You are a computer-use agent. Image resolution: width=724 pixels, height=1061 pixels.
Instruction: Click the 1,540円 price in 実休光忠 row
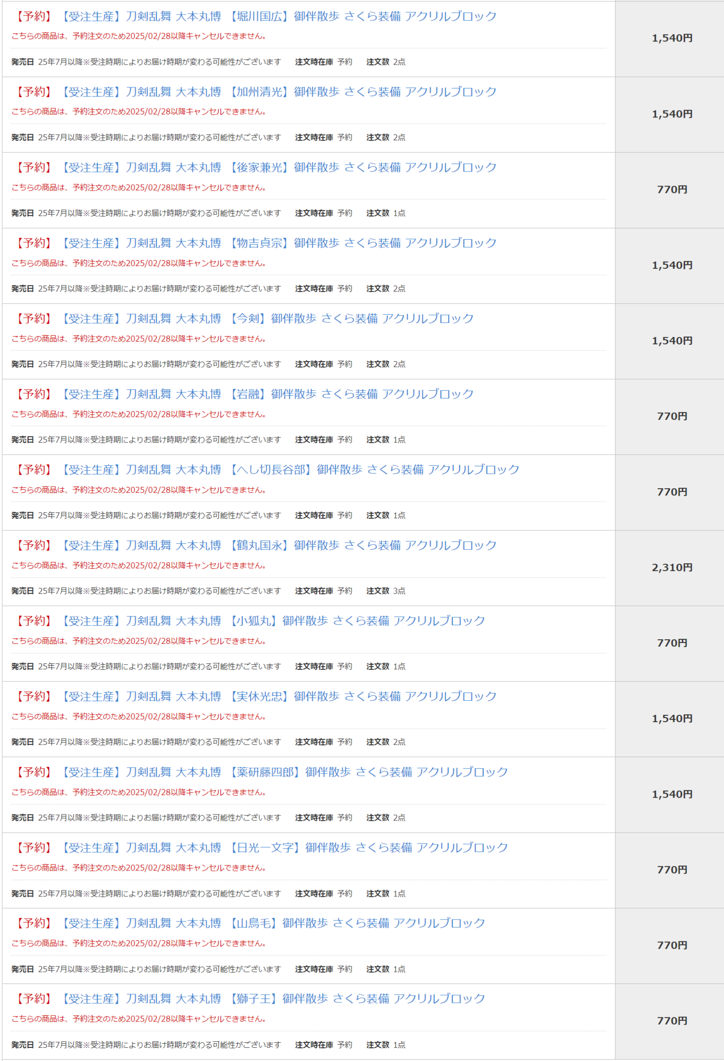[672, 718]
